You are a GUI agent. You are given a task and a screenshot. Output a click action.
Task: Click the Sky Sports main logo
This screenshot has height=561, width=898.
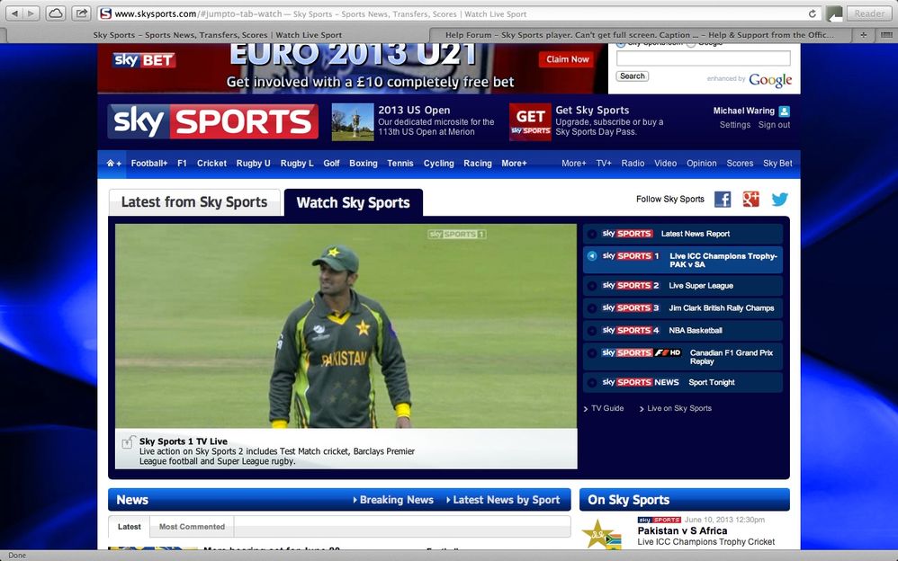212,121
